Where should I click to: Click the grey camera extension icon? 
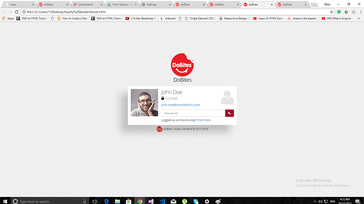tap(353, 12)
